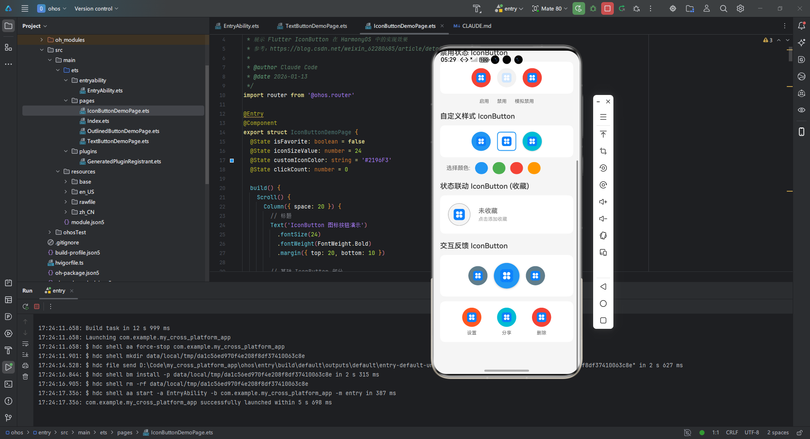Open the Project tool window icon
The width and height of the screenshot is (810, 439).
[x=8, y=26]
